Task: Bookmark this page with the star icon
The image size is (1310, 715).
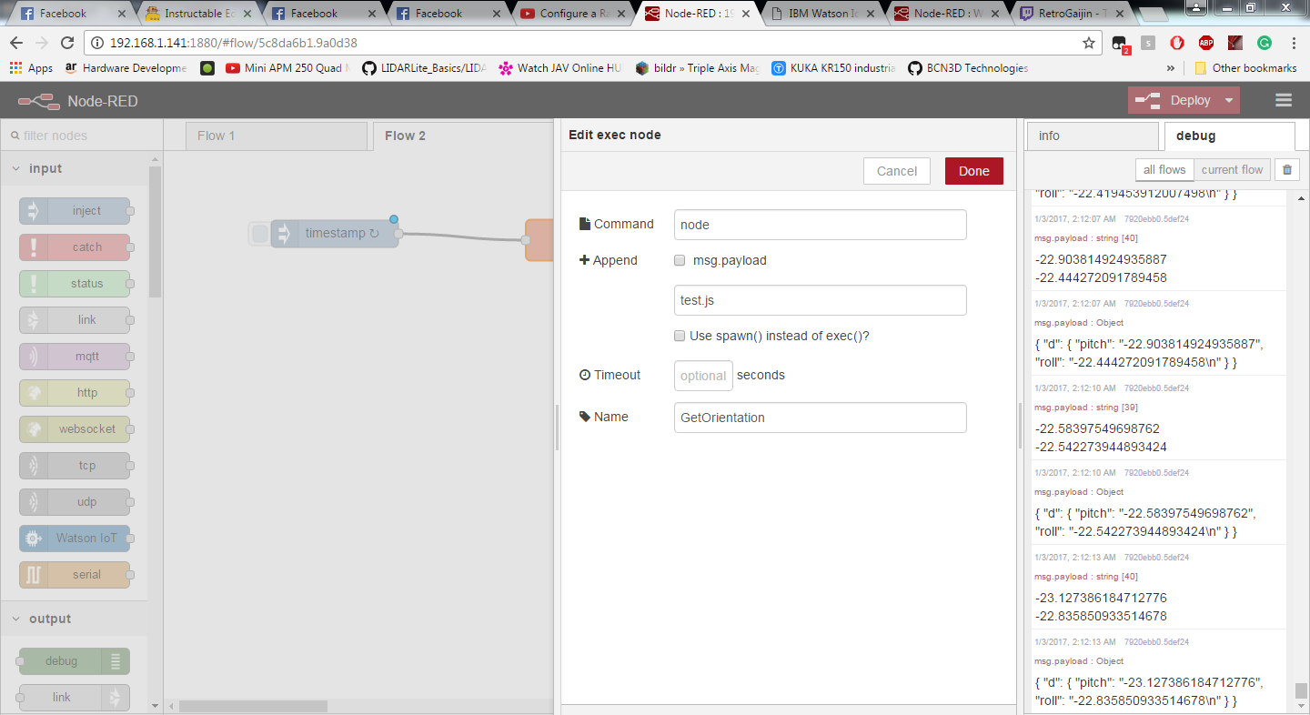Action: point(1088,43)
